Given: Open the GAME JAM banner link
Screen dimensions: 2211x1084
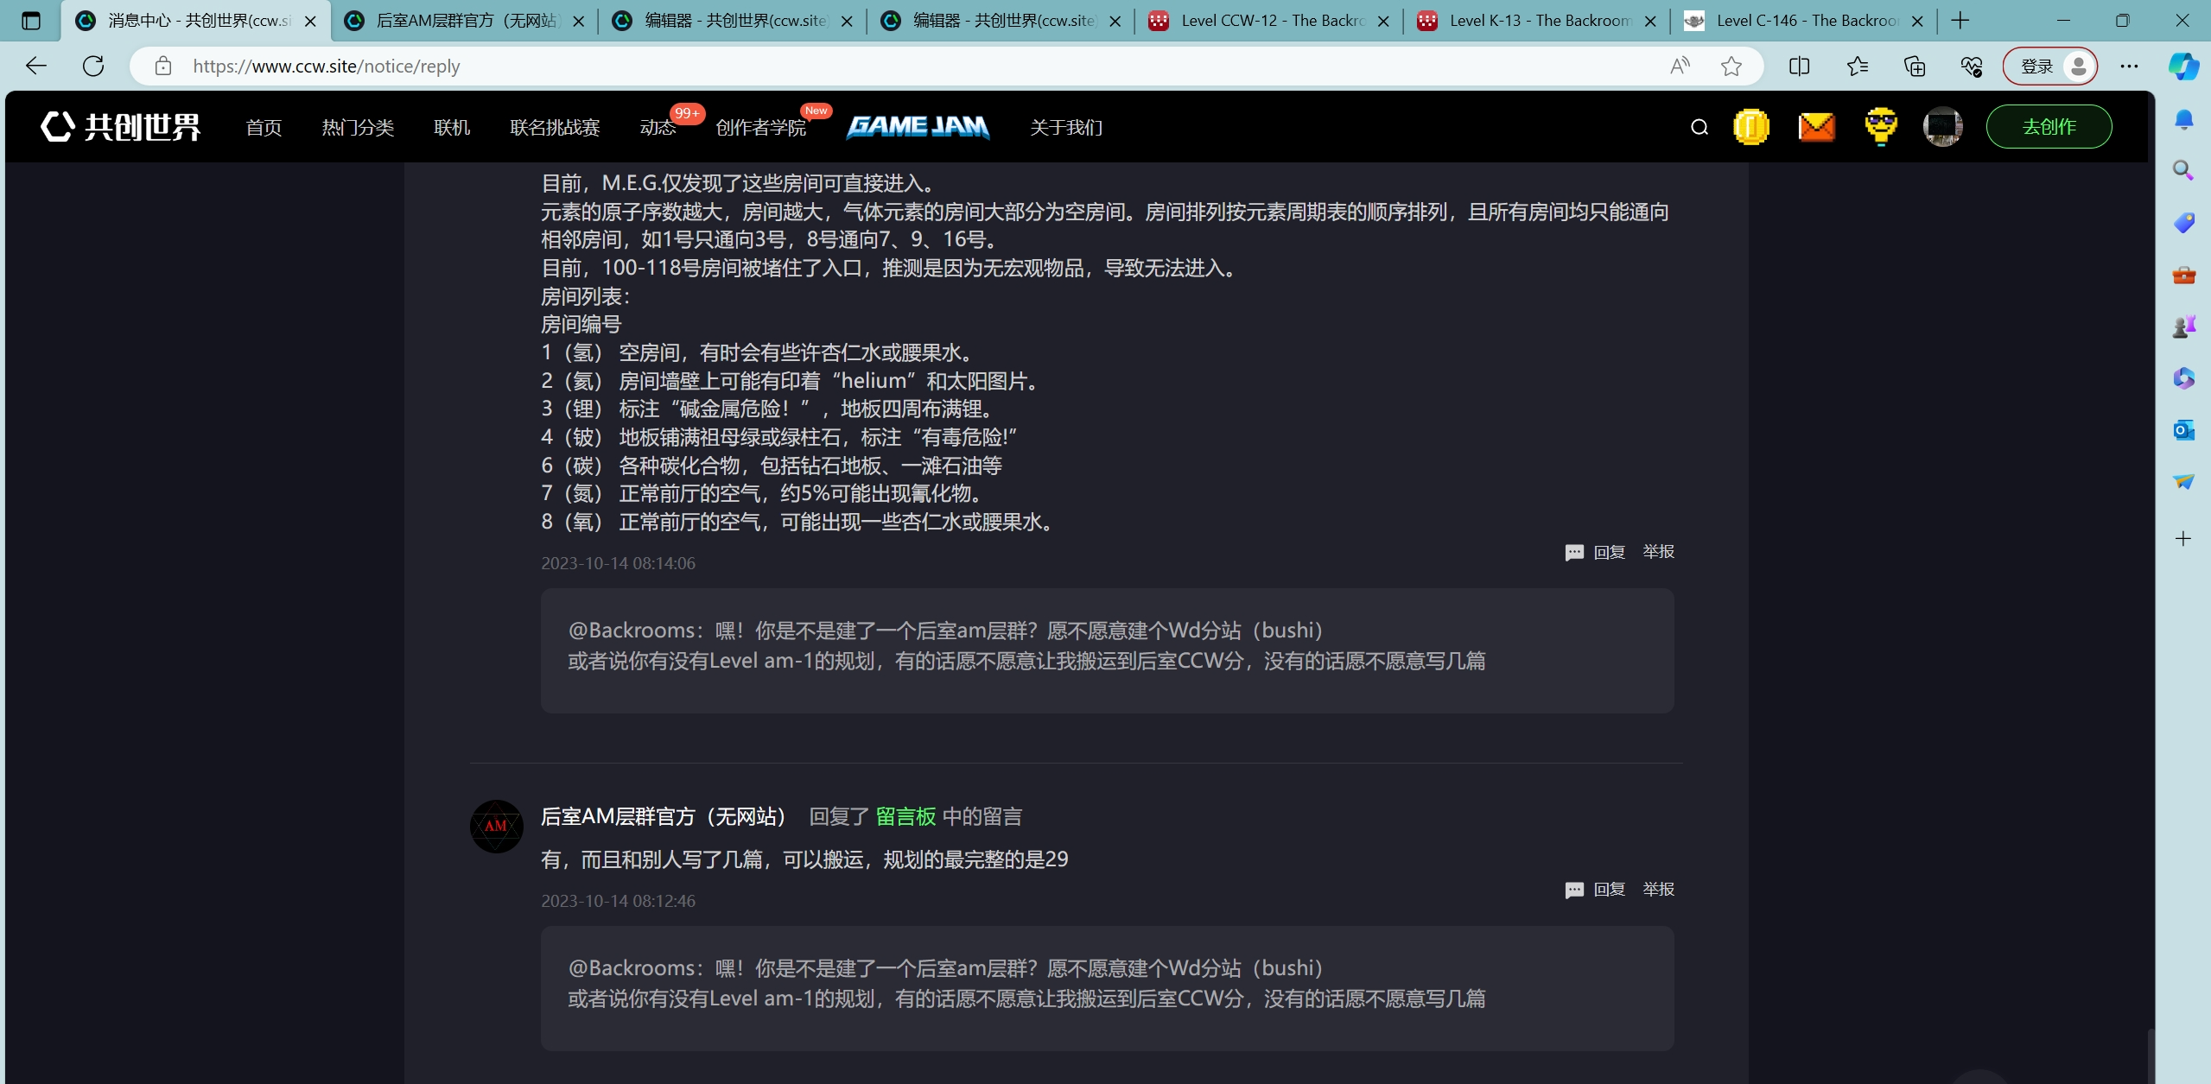Looking at the screenshot, I should click(x=918, y=127).
